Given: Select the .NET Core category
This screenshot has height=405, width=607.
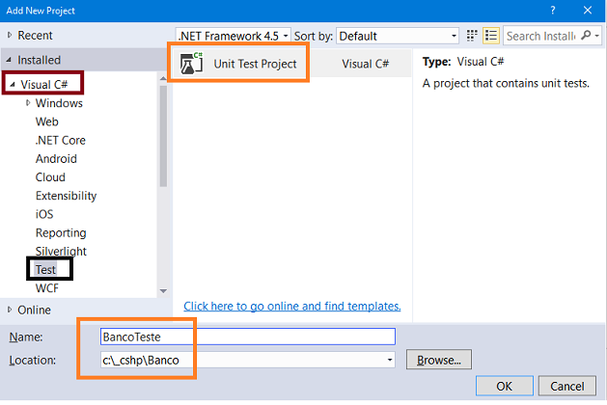Looking at the screenshot, I should [61, 140].
